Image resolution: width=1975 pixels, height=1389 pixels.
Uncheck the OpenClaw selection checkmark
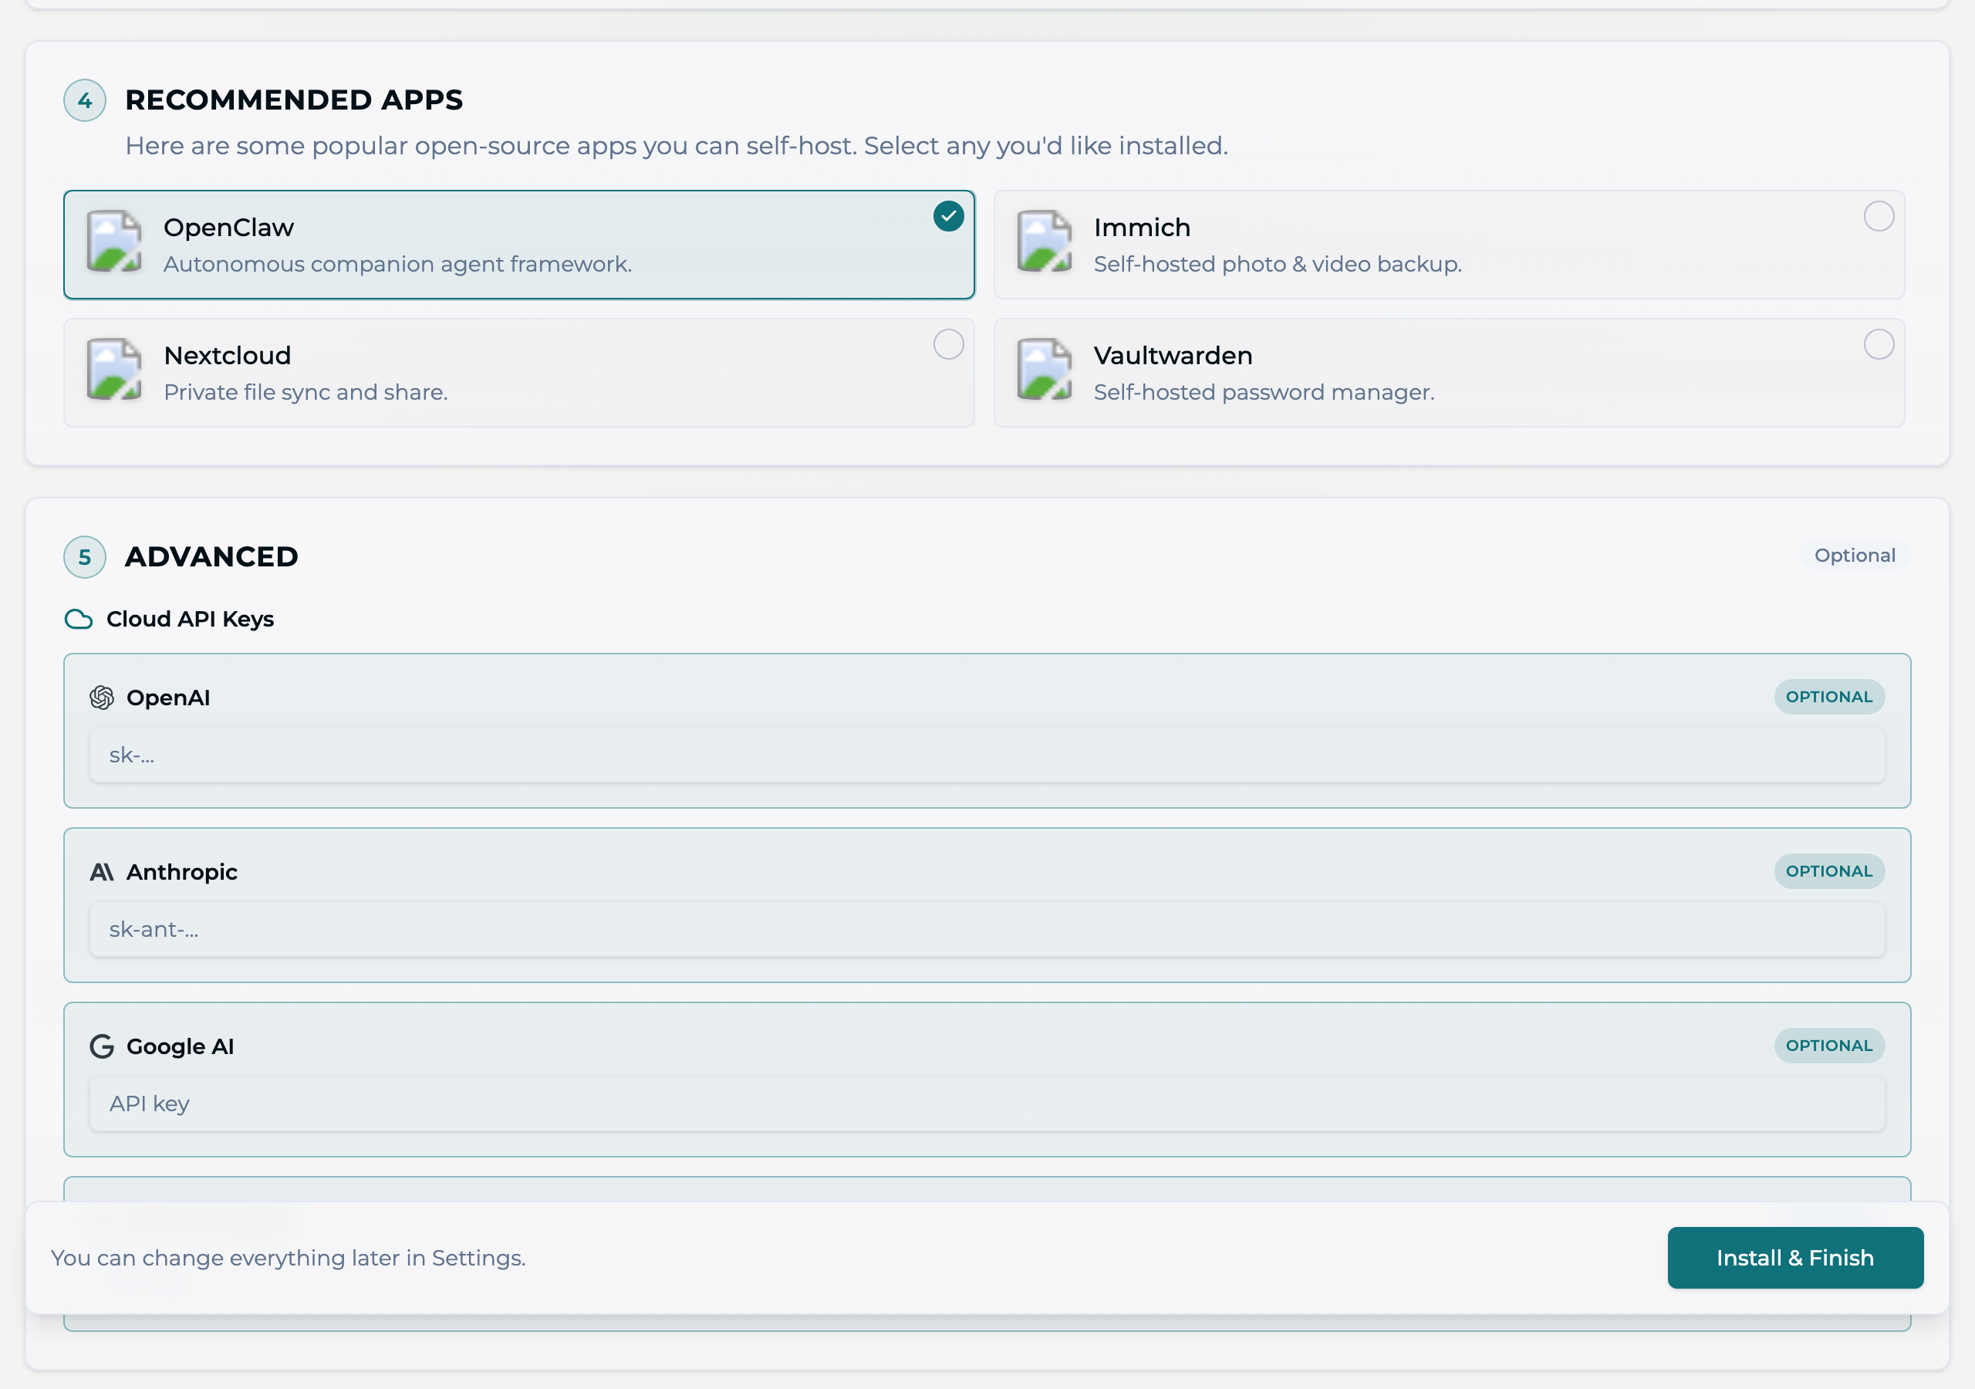click(949, 216)
